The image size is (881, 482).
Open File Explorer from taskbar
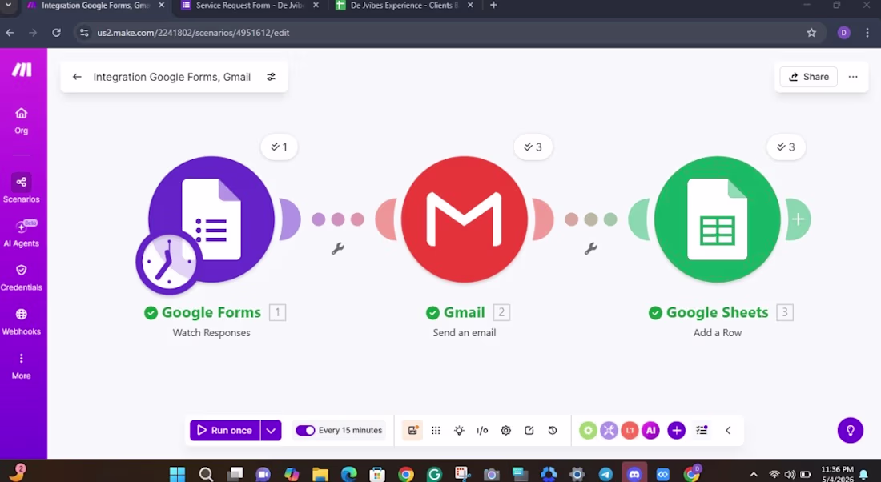[320, 474]
